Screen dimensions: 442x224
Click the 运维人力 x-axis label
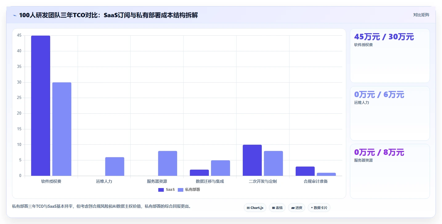pyautogui.click(x=104, y=181)
